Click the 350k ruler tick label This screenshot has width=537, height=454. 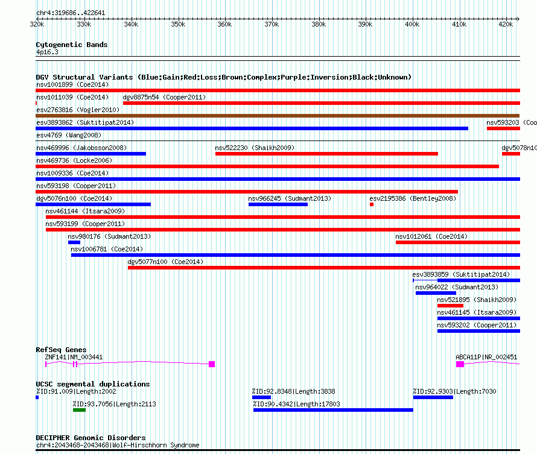click(178, 25)
